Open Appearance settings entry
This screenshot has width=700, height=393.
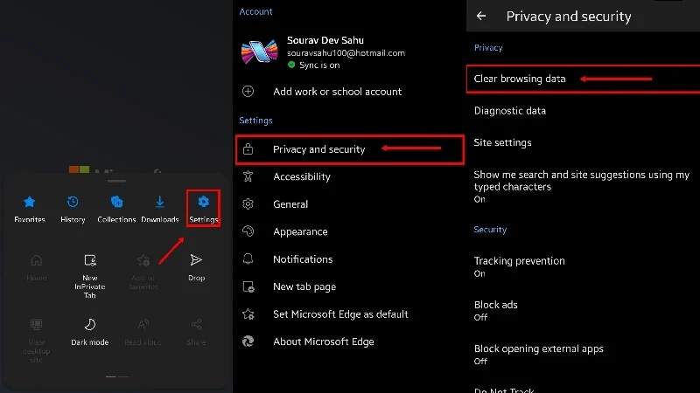(x=349, y=231)
